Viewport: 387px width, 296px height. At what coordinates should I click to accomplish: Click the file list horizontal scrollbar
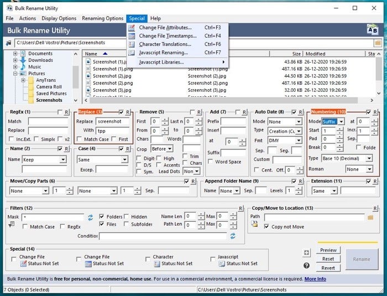coord(223,100)
